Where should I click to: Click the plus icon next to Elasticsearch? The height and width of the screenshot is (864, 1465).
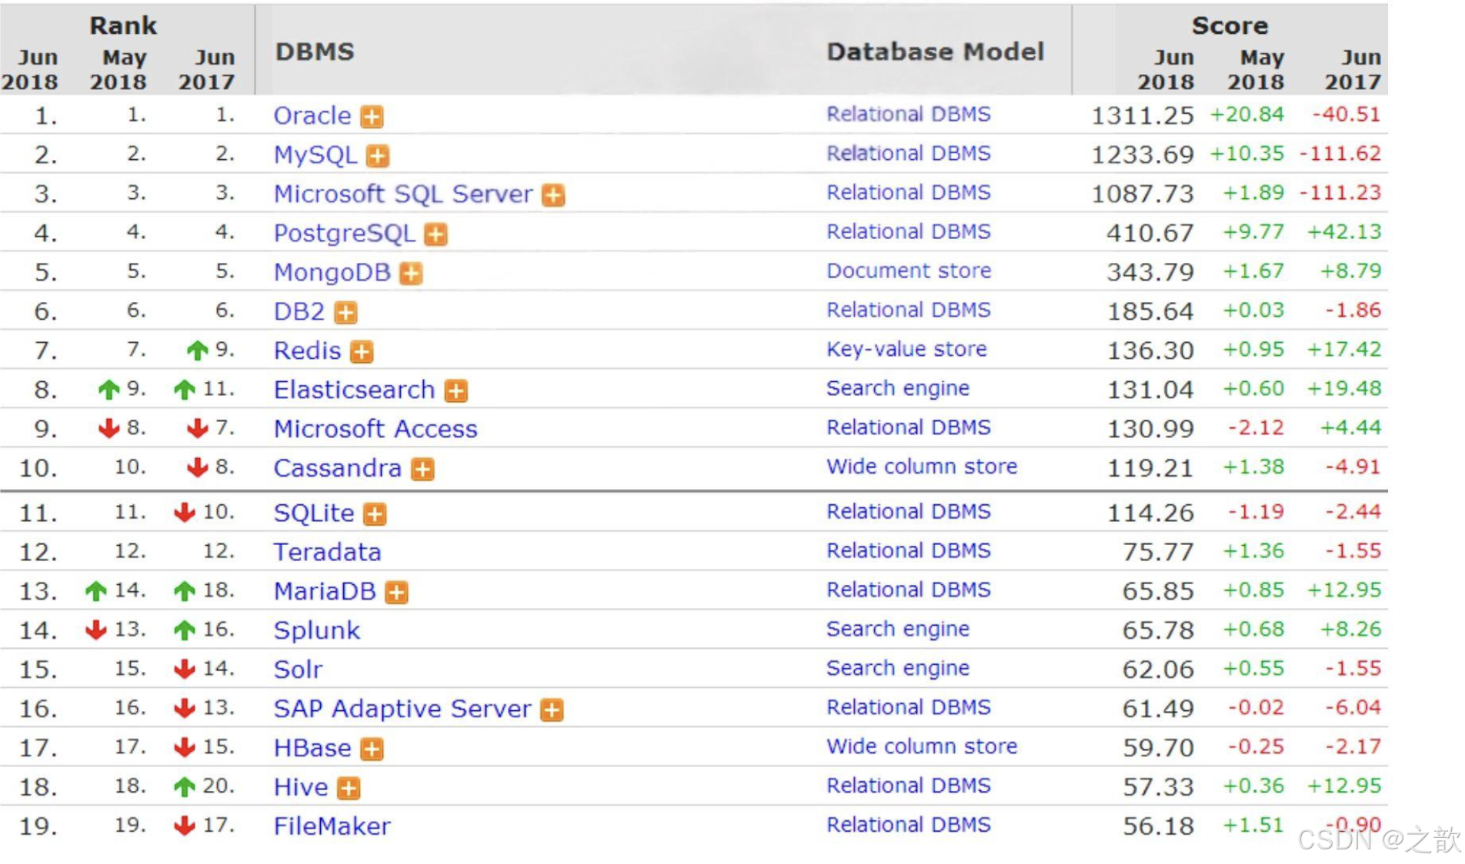tap(456, 391)
